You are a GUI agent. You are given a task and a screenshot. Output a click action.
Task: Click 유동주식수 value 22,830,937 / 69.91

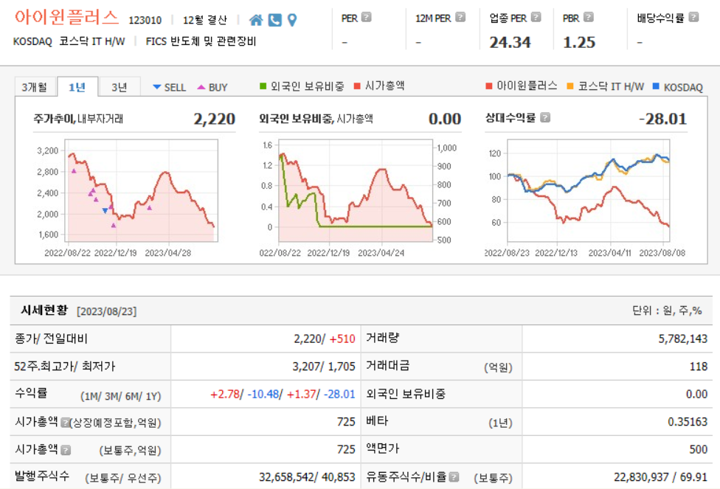click(660, 477)
